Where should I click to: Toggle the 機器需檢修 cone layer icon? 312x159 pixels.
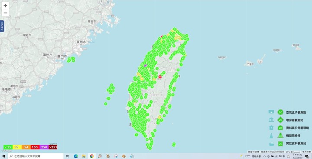tap(271, 136)
